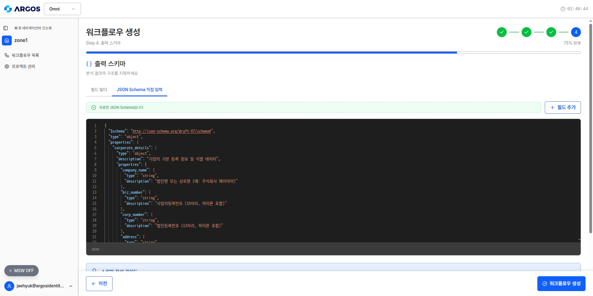Click the "corporate_details" line in editor
Screen dimensions: 593x296
tap(135, 148)
